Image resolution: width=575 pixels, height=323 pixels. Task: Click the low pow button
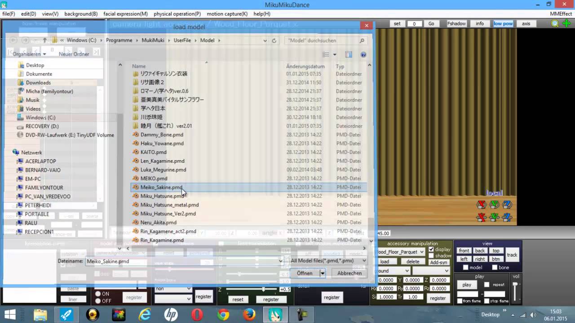point(503,23)
